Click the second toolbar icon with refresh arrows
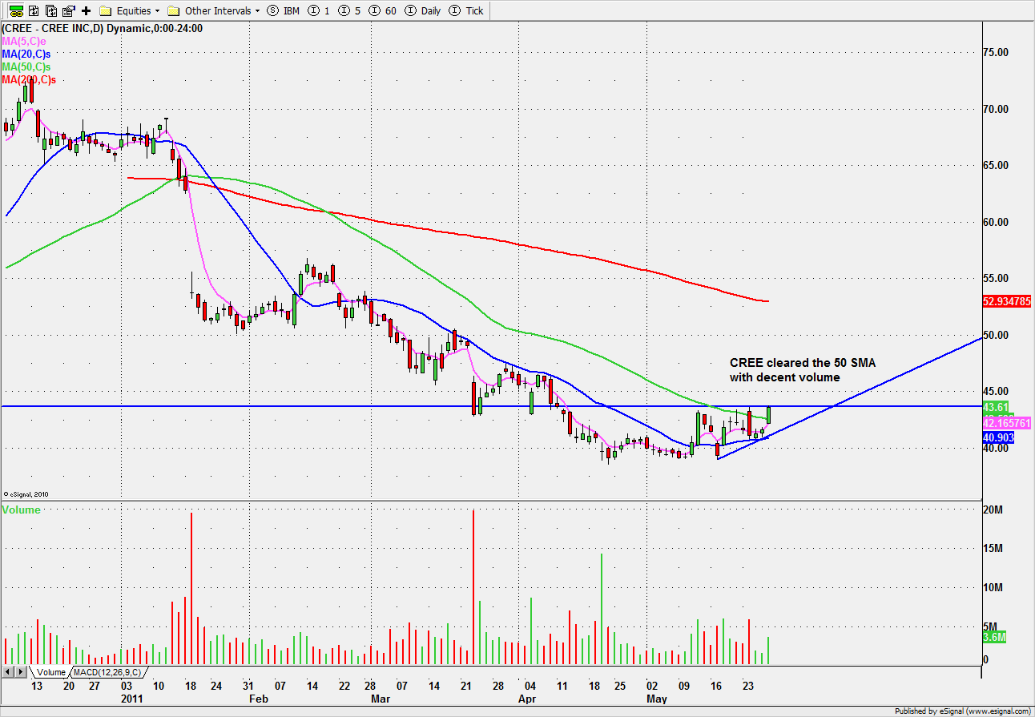1035x717 pixels. point(33,10)
